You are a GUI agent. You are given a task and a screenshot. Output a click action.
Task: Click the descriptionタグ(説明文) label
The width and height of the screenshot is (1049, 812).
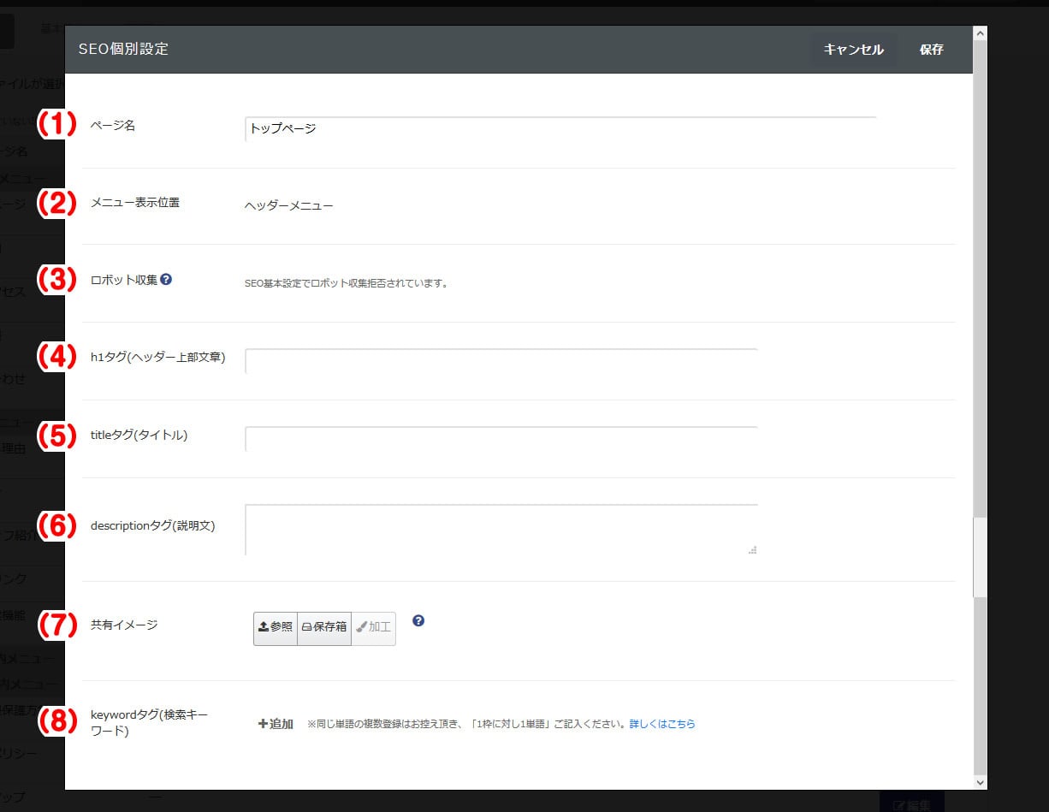(x=153, y=525)
